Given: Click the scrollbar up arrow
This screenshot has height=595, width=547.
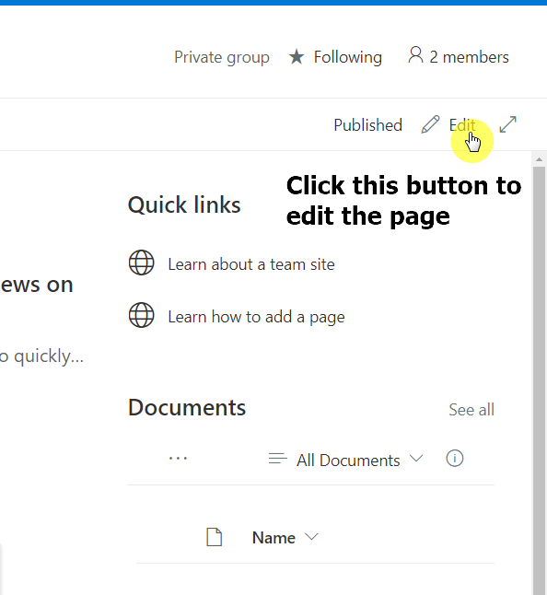Looking at the screenshot, I should pyautogui.click(x=539, y=159).
